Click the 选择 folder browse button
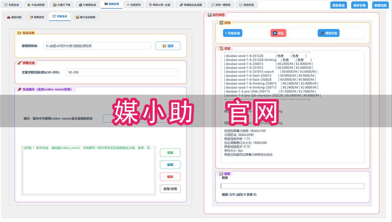This screenshot has height=222, width=392. coord(168,46)
